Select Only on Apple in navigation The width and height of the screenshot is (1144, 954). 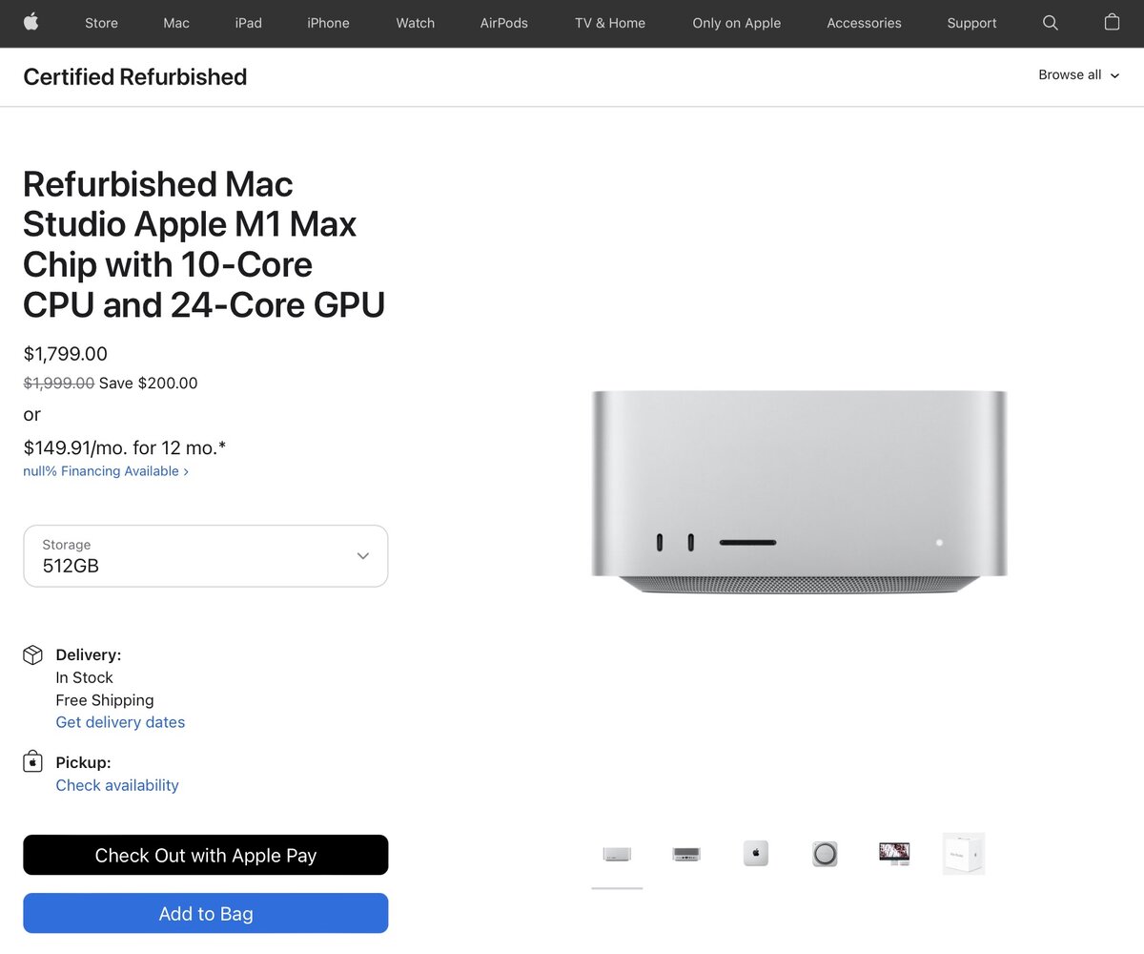737,23
